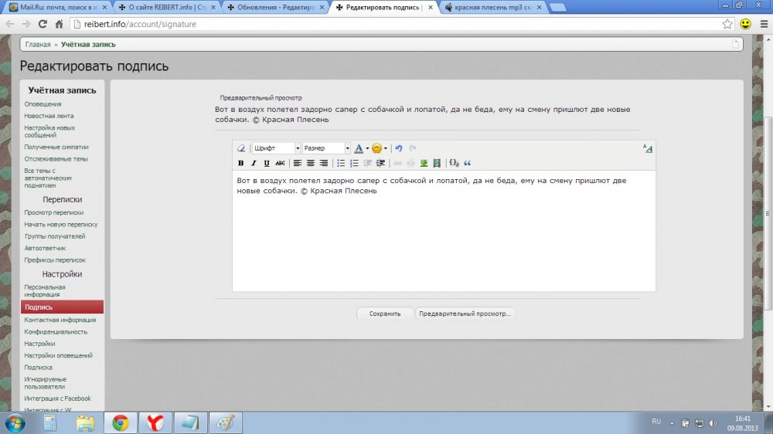The width and height of the screenshot is (773, 434).
Task: Open the Размер size dropdown
Action: [x=326, y=148]
